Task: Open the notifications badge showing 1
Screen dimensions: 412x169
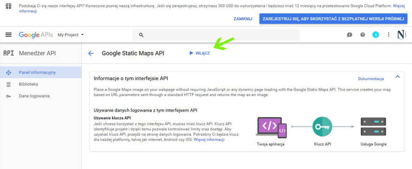Action: coord(376,35)
